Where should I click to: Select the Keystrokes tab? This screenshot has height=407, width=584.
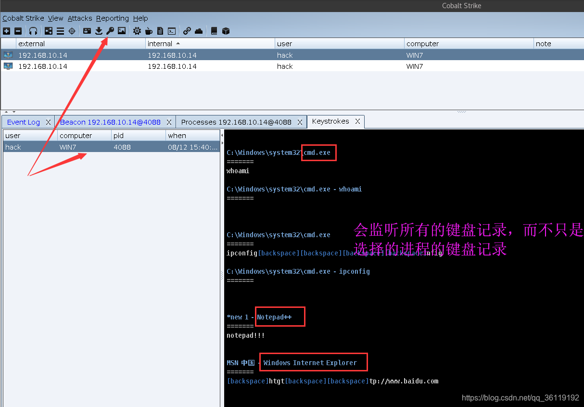point(330,121)
